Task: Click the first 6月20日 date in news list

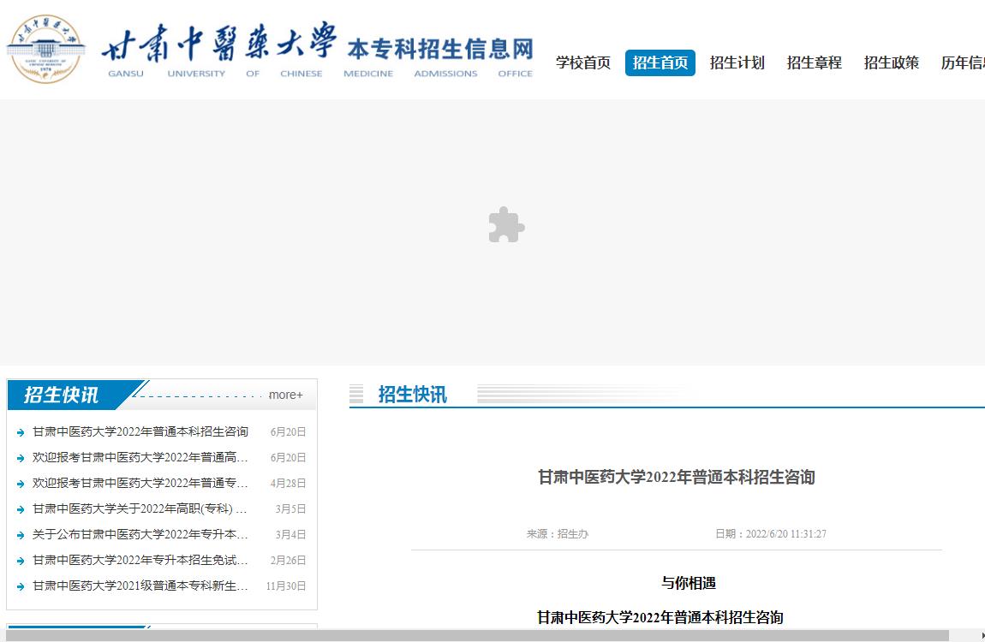Action: 289,431
